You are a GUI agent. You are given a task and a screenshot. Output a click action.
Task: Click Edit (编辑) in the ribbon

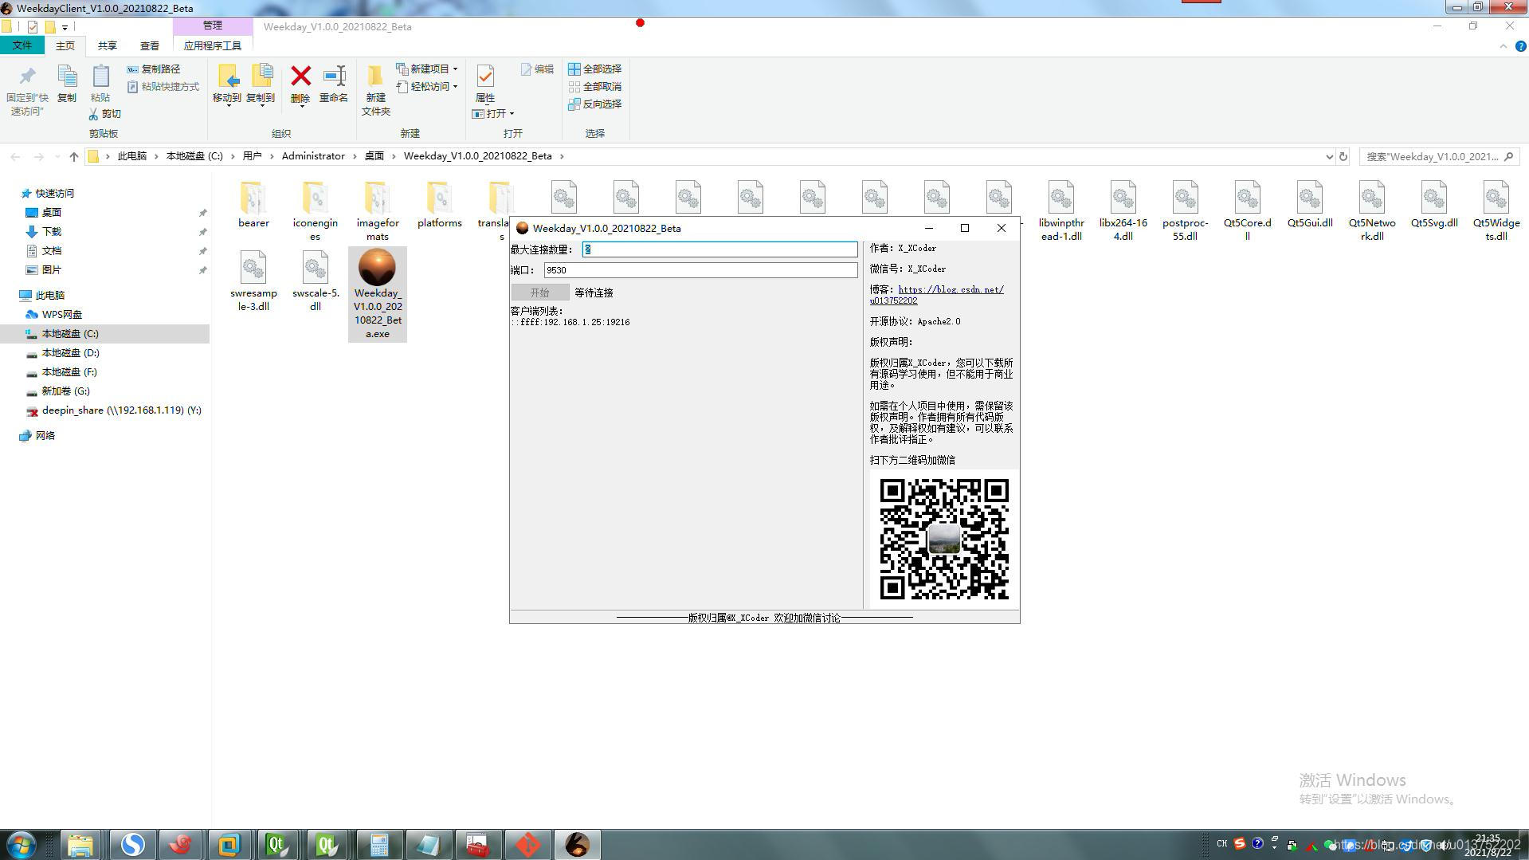(537, 69)
